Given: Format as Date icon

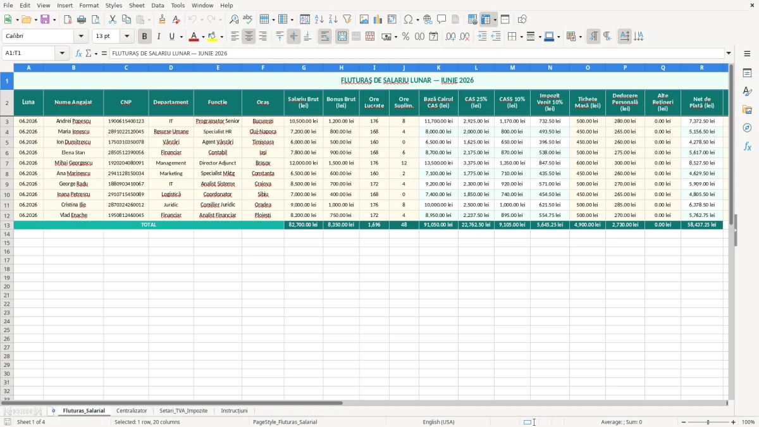Looking at the screenshot, I should click(x=434, y=37).
